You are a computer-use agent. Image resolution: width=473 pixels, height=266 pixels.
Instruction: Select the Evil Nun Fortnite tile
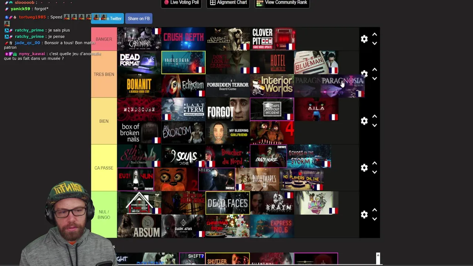(135, 180)
